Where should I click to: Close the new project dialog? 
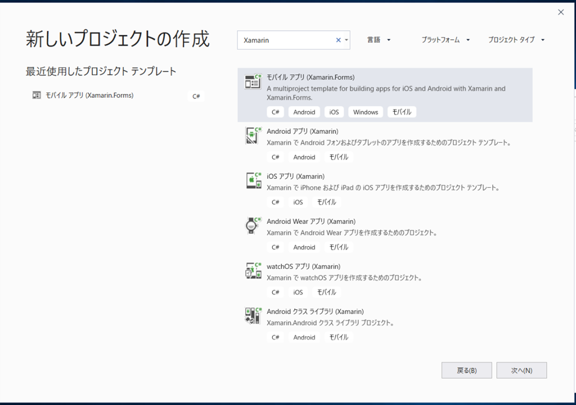(x=561, y=12)
